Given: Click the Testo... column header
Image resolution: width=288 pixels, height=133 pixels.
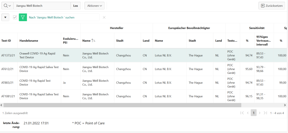Looking at the screenshot, I should point(232,41).
